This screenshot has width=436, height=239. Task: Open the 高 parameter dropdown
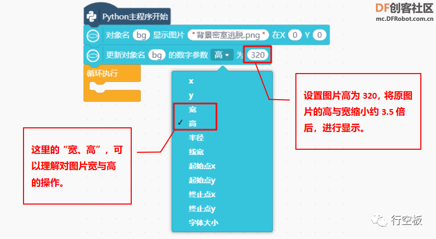click(x=222, y=55)
